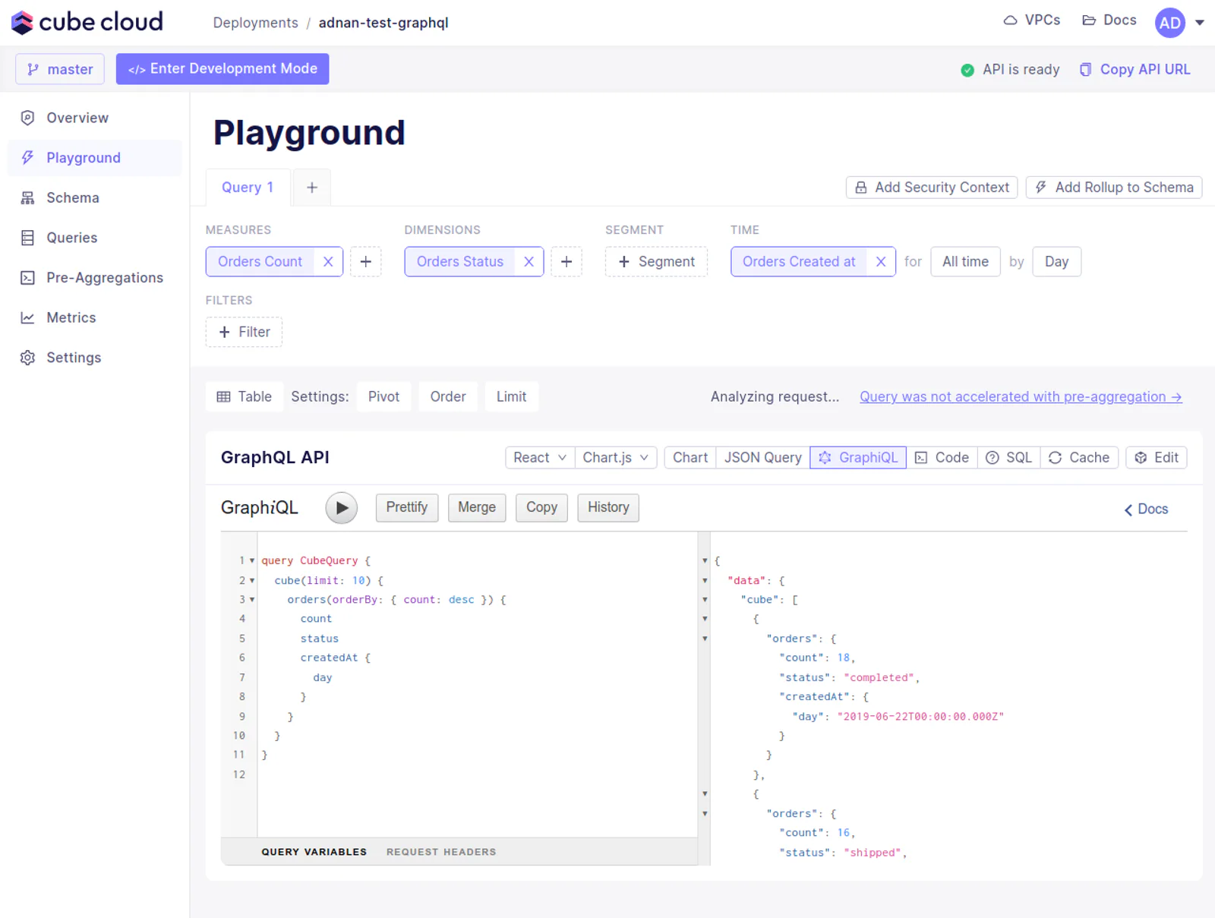
Task: Add a new query tab
Action: pos(312,188)
